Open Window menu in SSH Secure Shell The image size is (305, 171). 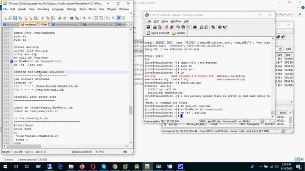[176, 21]
